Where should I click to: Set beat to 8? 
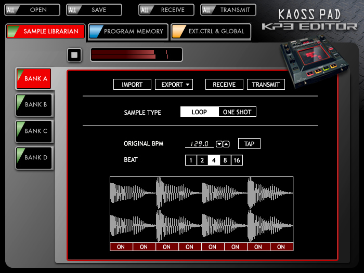[x=225, y=160]
